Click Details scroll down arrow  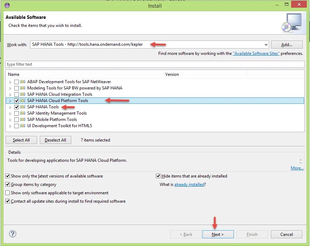click(301, 162)
